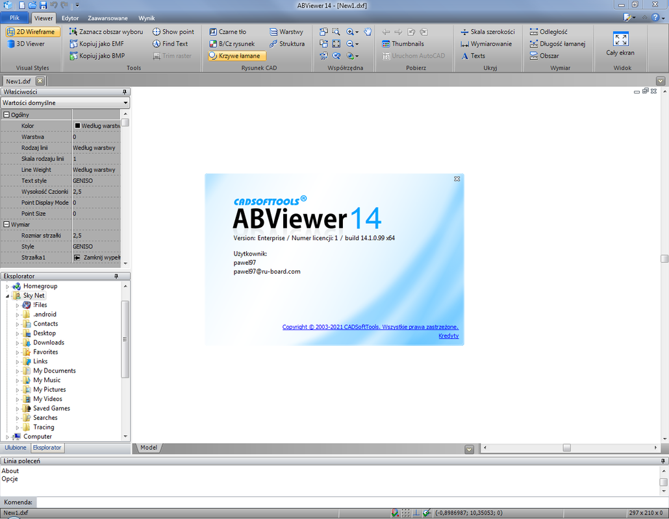Screen dimensions: 669x519
Task: Click the snap magnet icon in status bar
Action: 395,513
